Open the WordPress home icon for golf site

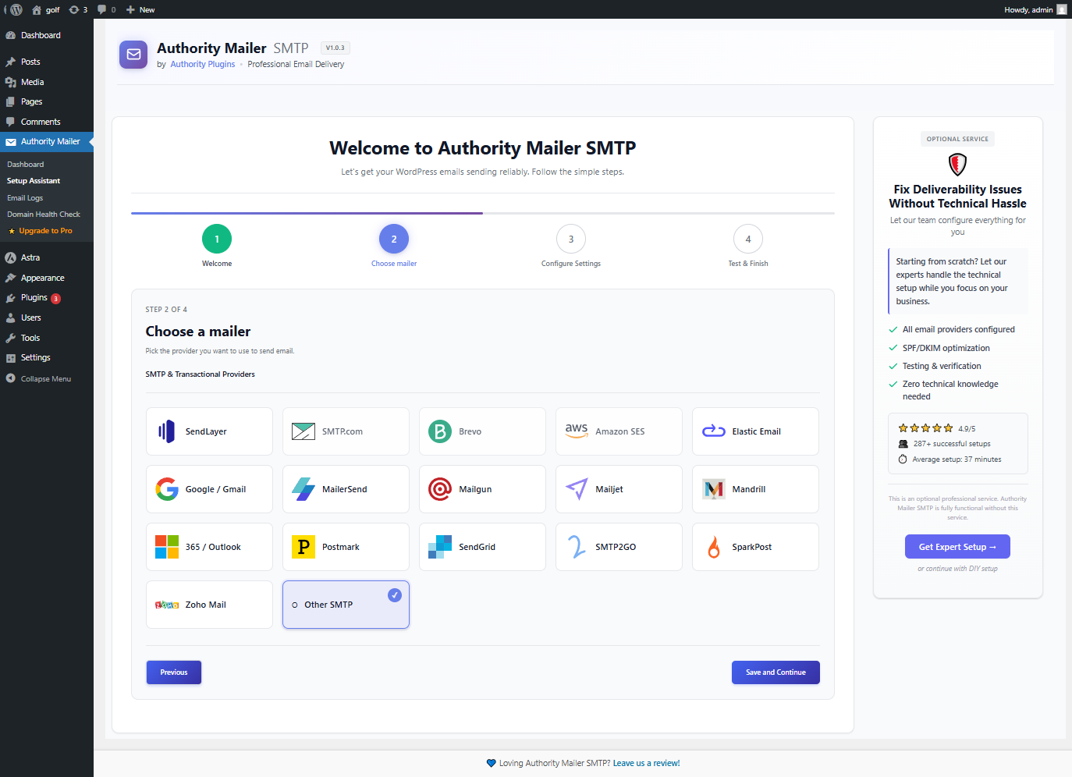36,9
